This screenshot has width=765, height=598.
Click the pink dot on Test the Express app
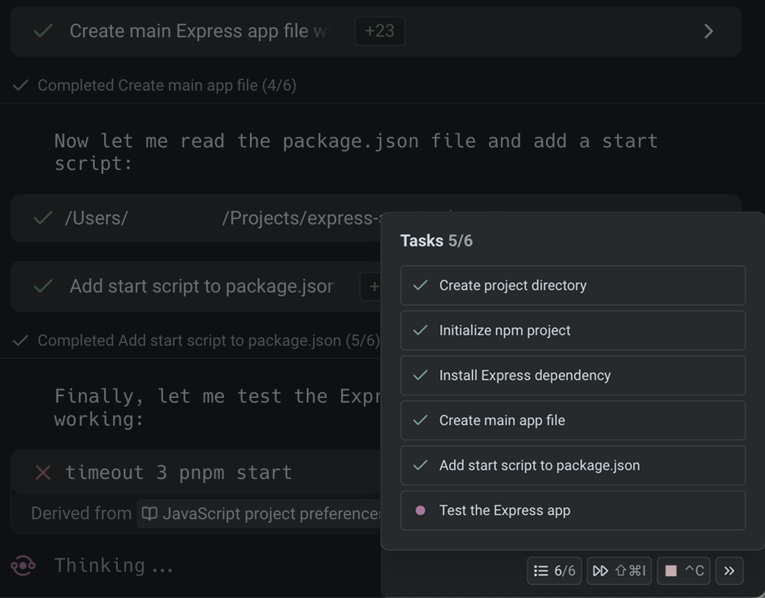coord(420,510)
